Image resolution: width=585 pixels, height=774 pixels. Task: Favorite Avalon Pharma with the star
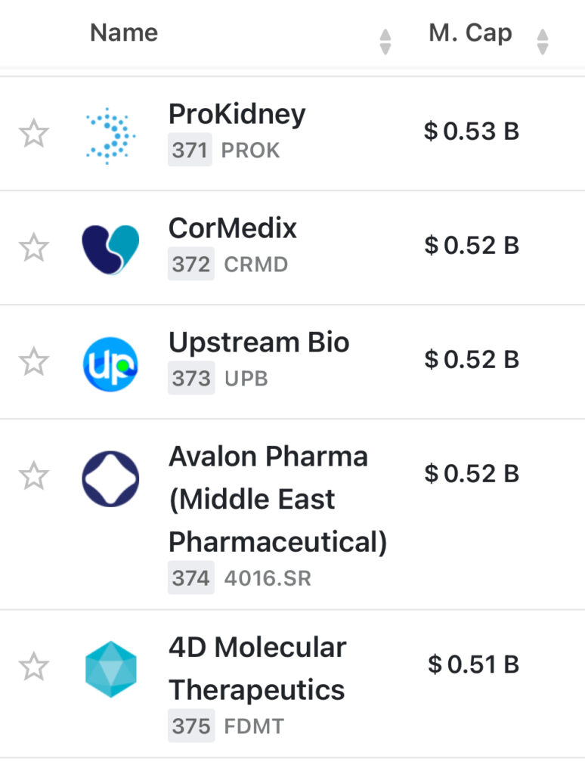tap(33, 477)
